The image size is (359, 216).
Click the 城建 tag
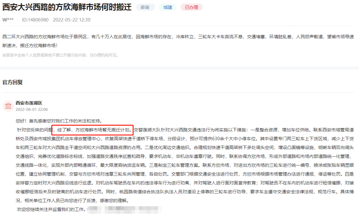coord(168,7)
